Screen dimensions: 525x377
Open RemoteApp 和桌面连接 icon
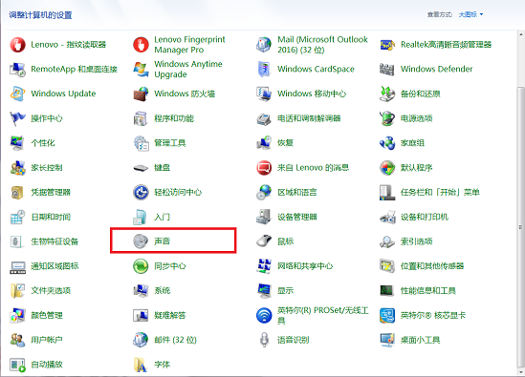click(17, 69)
